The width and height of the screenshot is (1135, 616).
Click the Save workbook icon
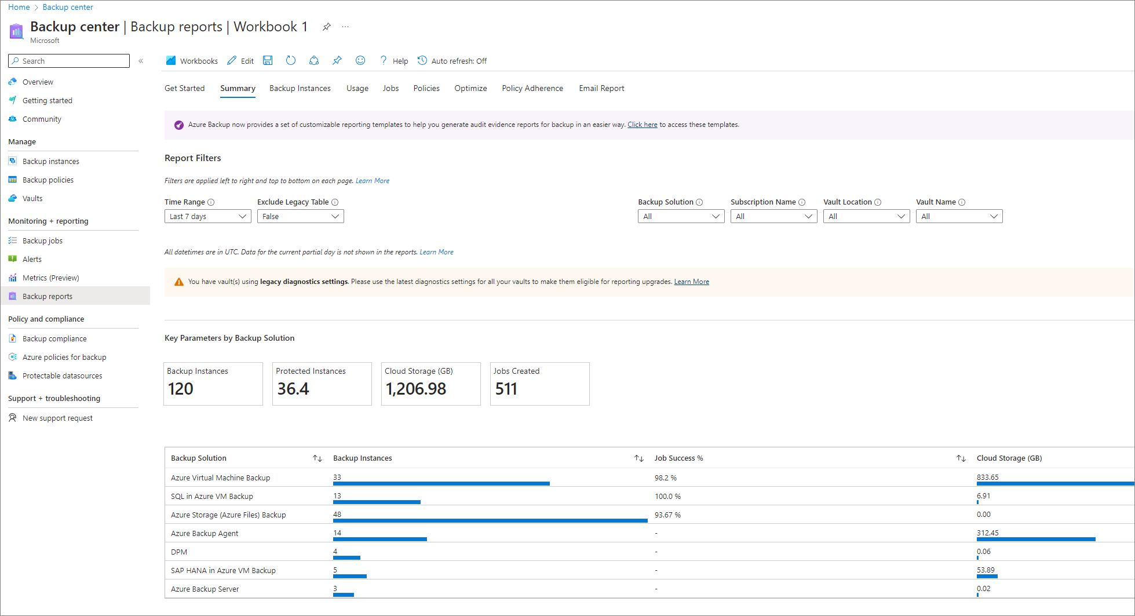point(268,61)
